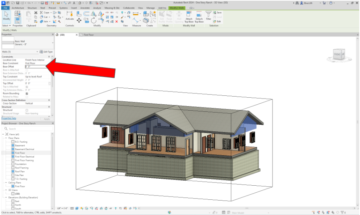The width and height of the screenshot is (360, 215).
Task: Toggle the Site Plan view box
Action: [13, 175]
